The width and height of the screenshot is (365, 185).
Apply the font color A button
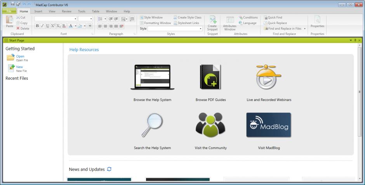[x=71, y=26]
